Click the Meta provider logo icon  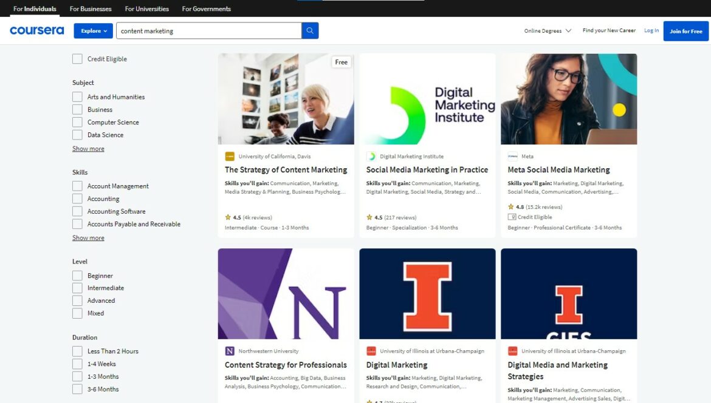pos(513,156)
